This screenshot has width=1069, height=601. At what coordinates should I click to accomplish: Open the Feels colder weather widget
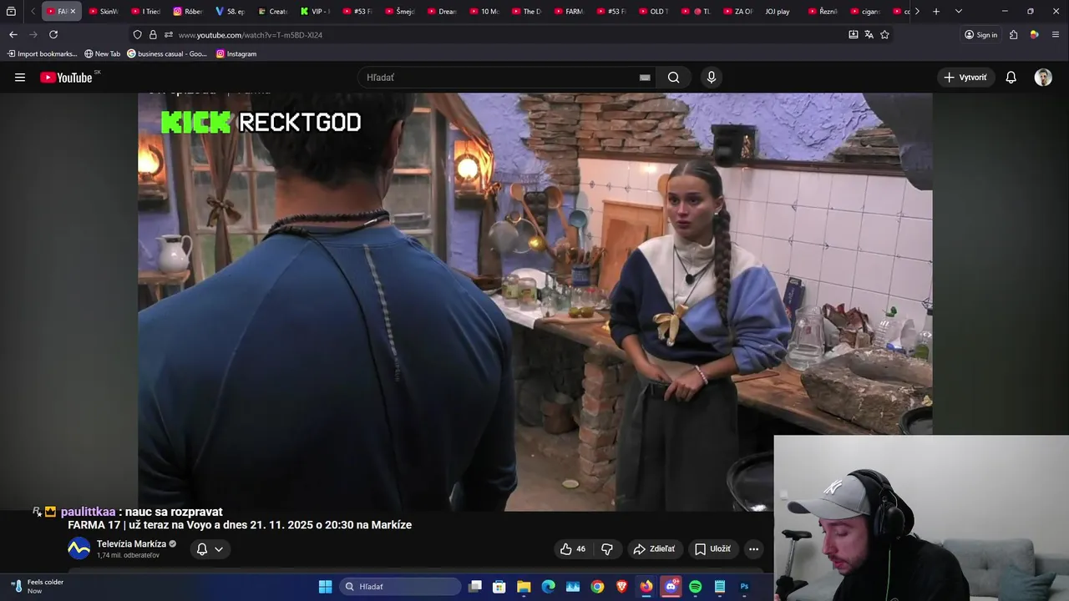(x=38, y=587)
